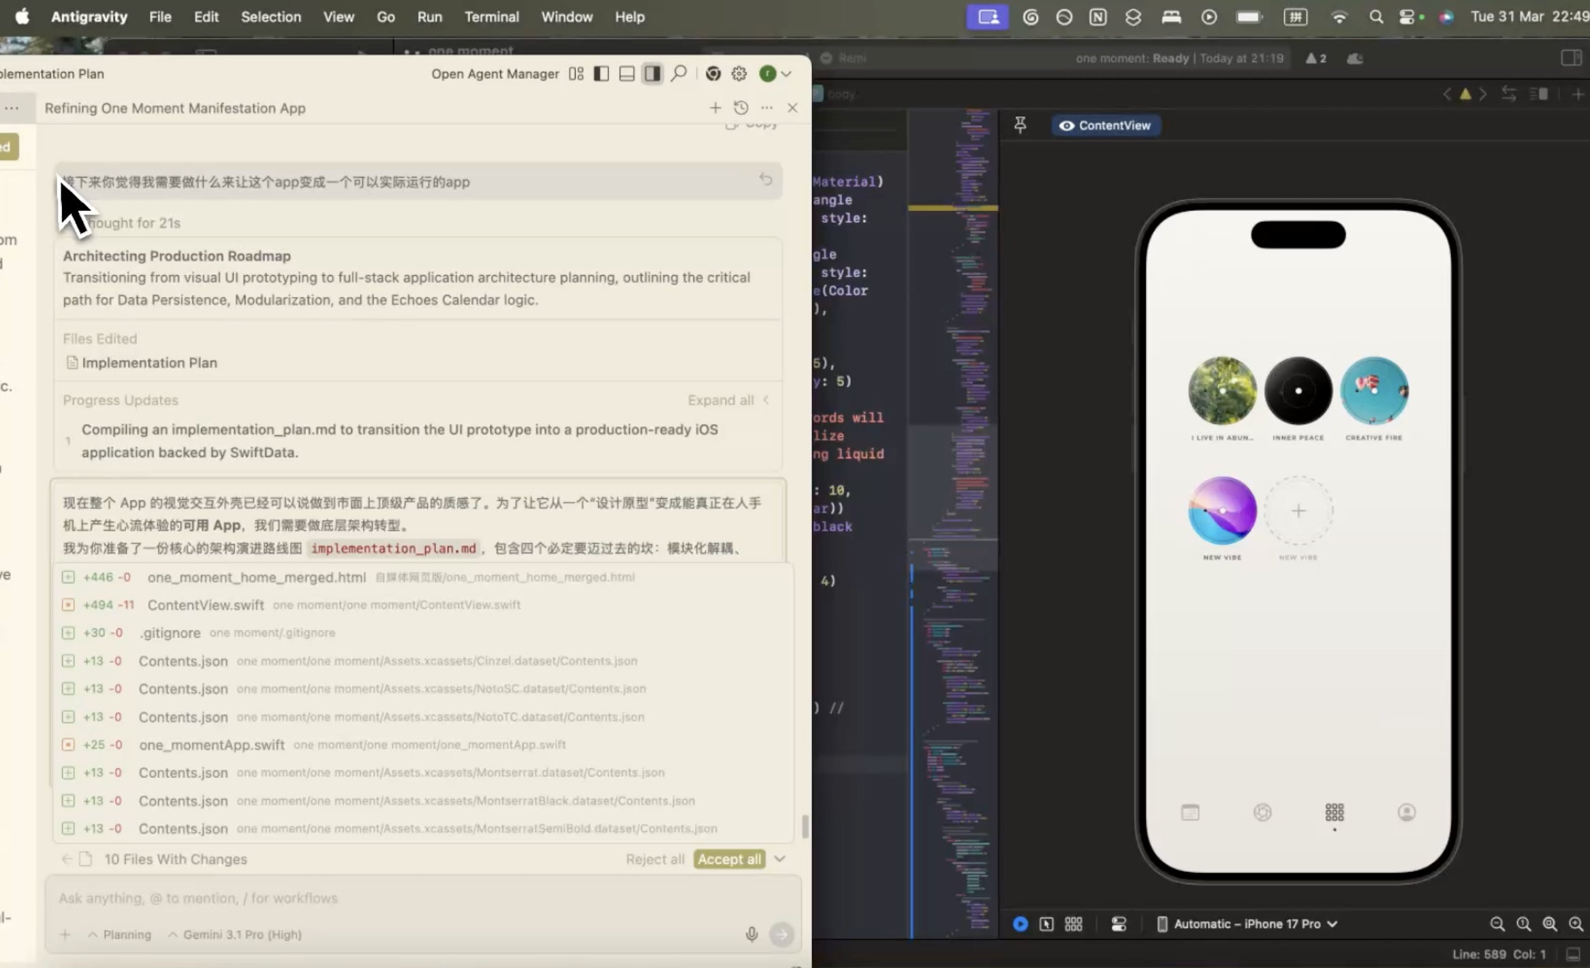Viewport: 1590px width, 968px height.
Task: Open the conversation more options ellipsis
Action: (x=767, y=108)
